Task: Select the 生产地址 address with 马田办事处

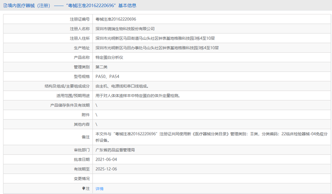Action: [x=157, y=48]
